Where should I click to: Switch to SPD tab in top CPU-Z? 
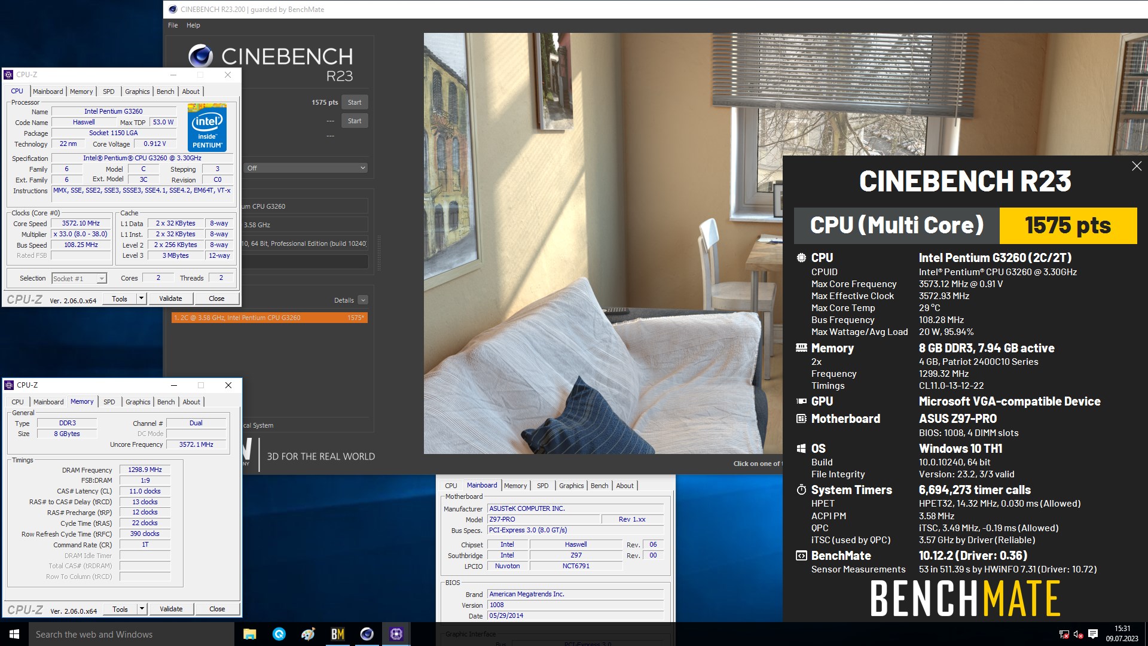coord(108,92)
